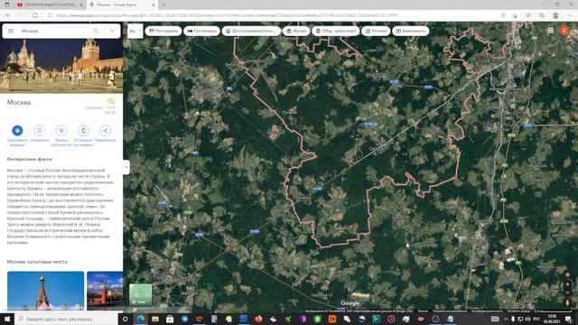Open the Windows Start menu
This screenshot has height=325, width=578.
point(7,319)
